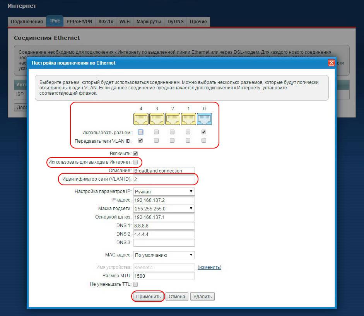
Task: Click the '(изменить)' link
Action: (x=209, y=267)
